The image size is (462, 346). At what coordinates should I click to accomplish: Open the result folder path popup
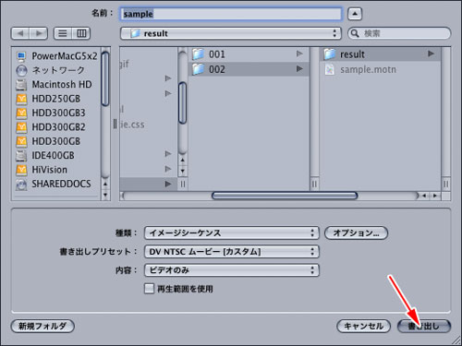click(x=231, y=33)
